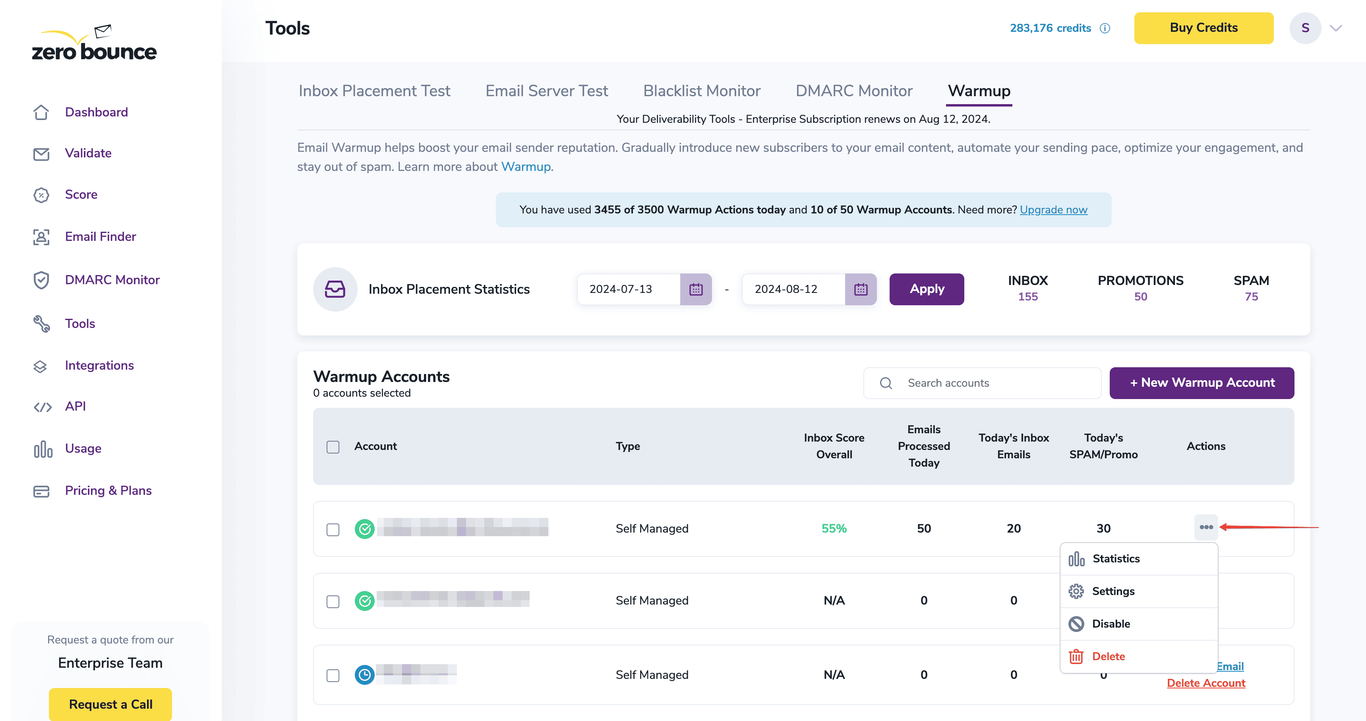Open Email Finder via its sidebar icon
This screenshot has height=721, width=1366.
[x=41, y=236]
